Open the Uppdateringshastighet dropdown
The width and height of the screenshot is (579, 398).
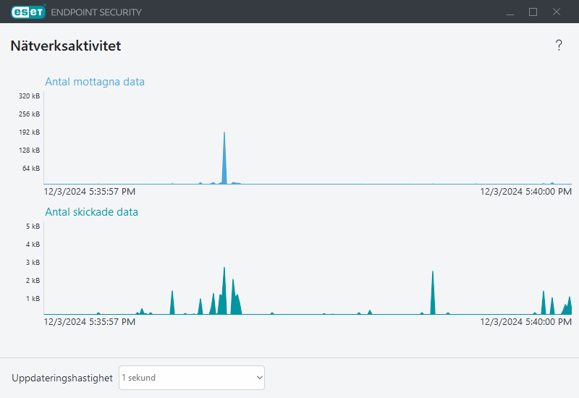tap(192, 378)
